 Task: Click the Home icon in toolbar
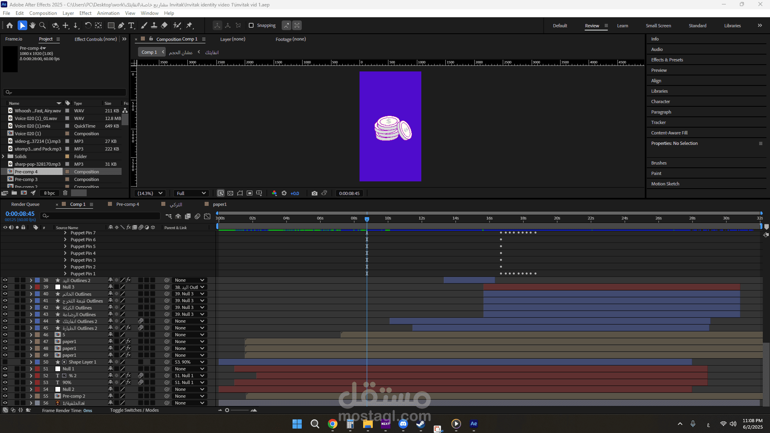point(10,25)
